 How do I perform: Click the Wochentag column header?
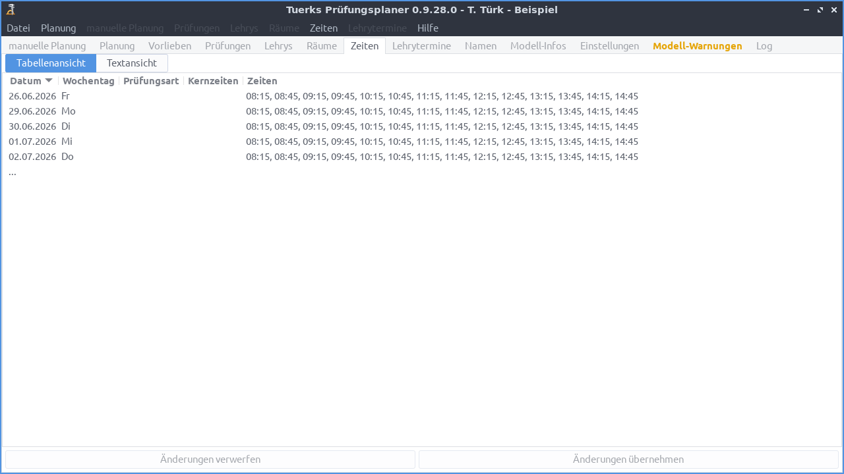pos(88,80)
